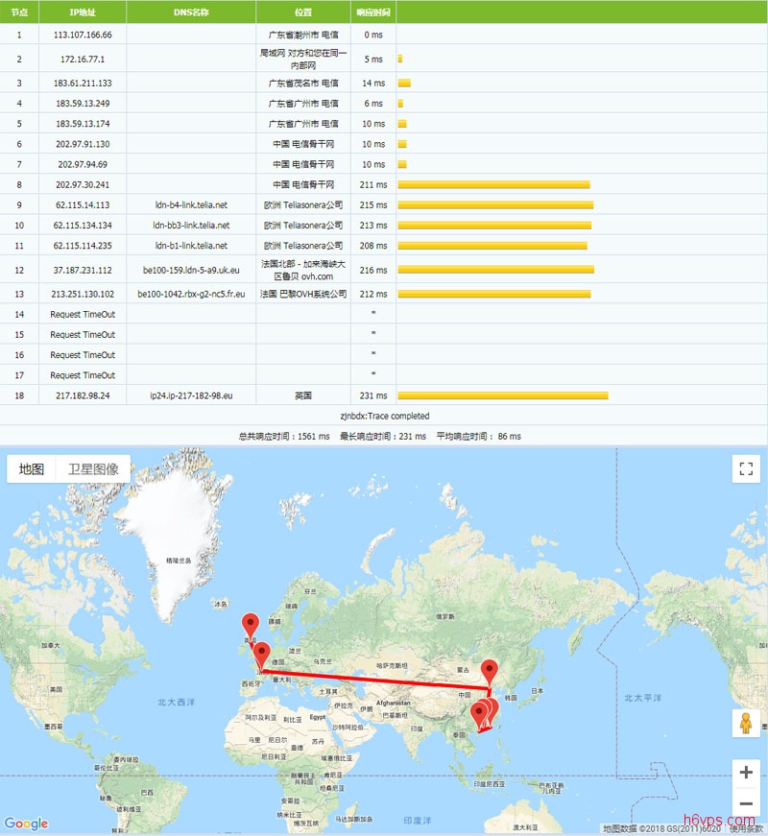Screen dimensions: 768x836
Task: Click the 节点 column header
Action: (x=19, y=12)
